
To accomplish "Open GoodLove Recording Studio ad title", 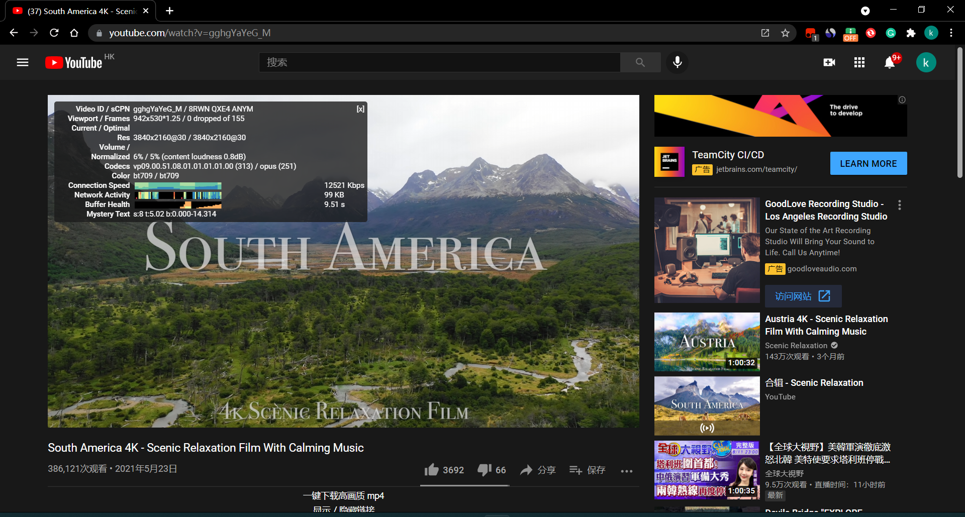I will [x=826, y=210].
